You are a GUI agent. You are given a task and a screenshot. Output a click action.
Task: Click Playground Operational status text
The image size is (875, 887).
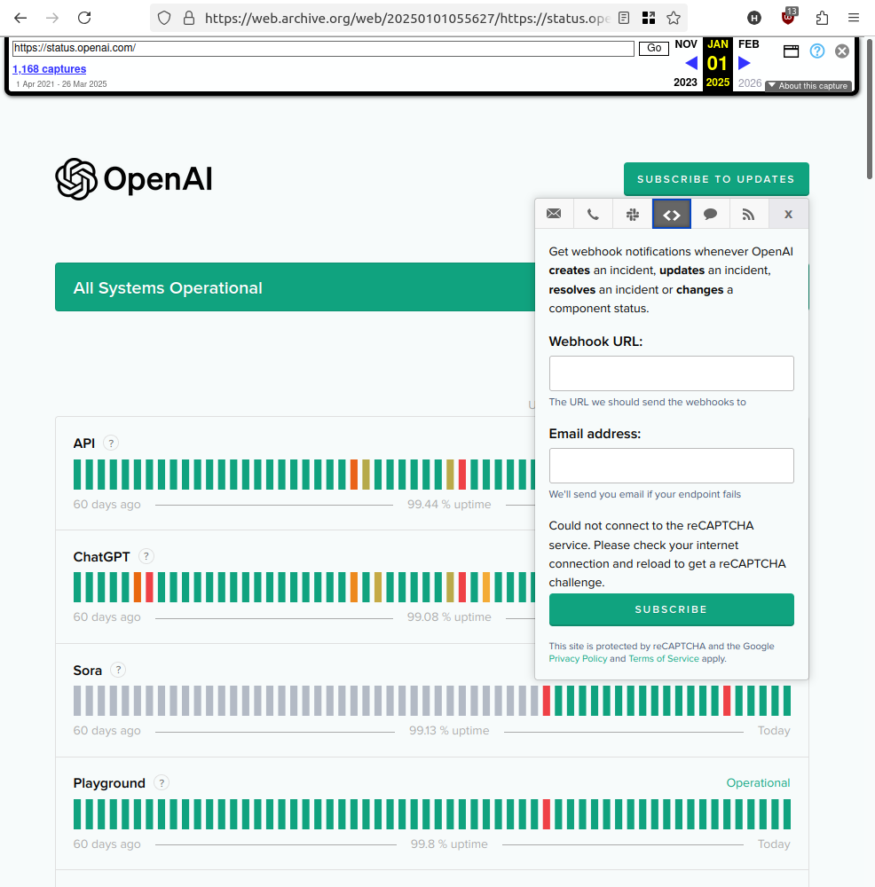[758, 783]
